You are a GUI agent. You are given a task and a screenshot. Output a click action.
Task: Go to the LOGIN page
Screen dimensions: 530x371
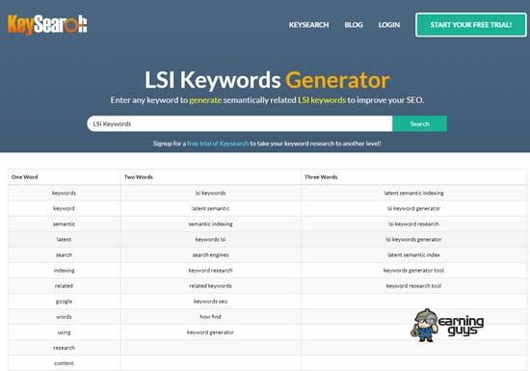click(x=389, y=25)
